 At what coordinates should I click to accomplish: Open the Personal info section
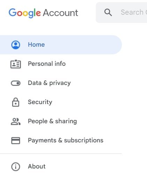47,64
